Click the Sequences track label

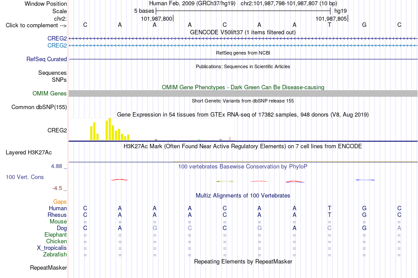point(52,73)
